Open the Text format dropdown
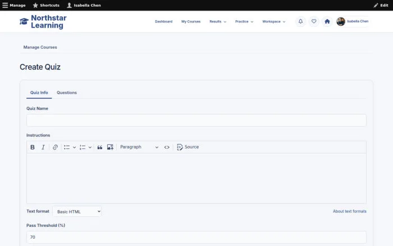Screen dimensions: 393x246 pyautogui.click(x=77, y=211)
